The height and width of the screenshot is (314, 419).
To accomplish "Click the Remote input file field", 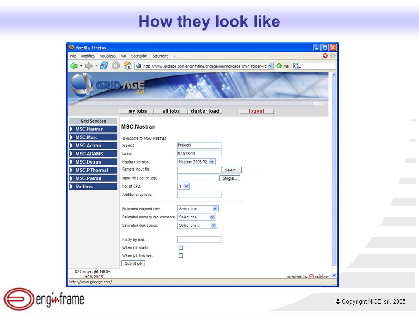I will coord(199,170).
